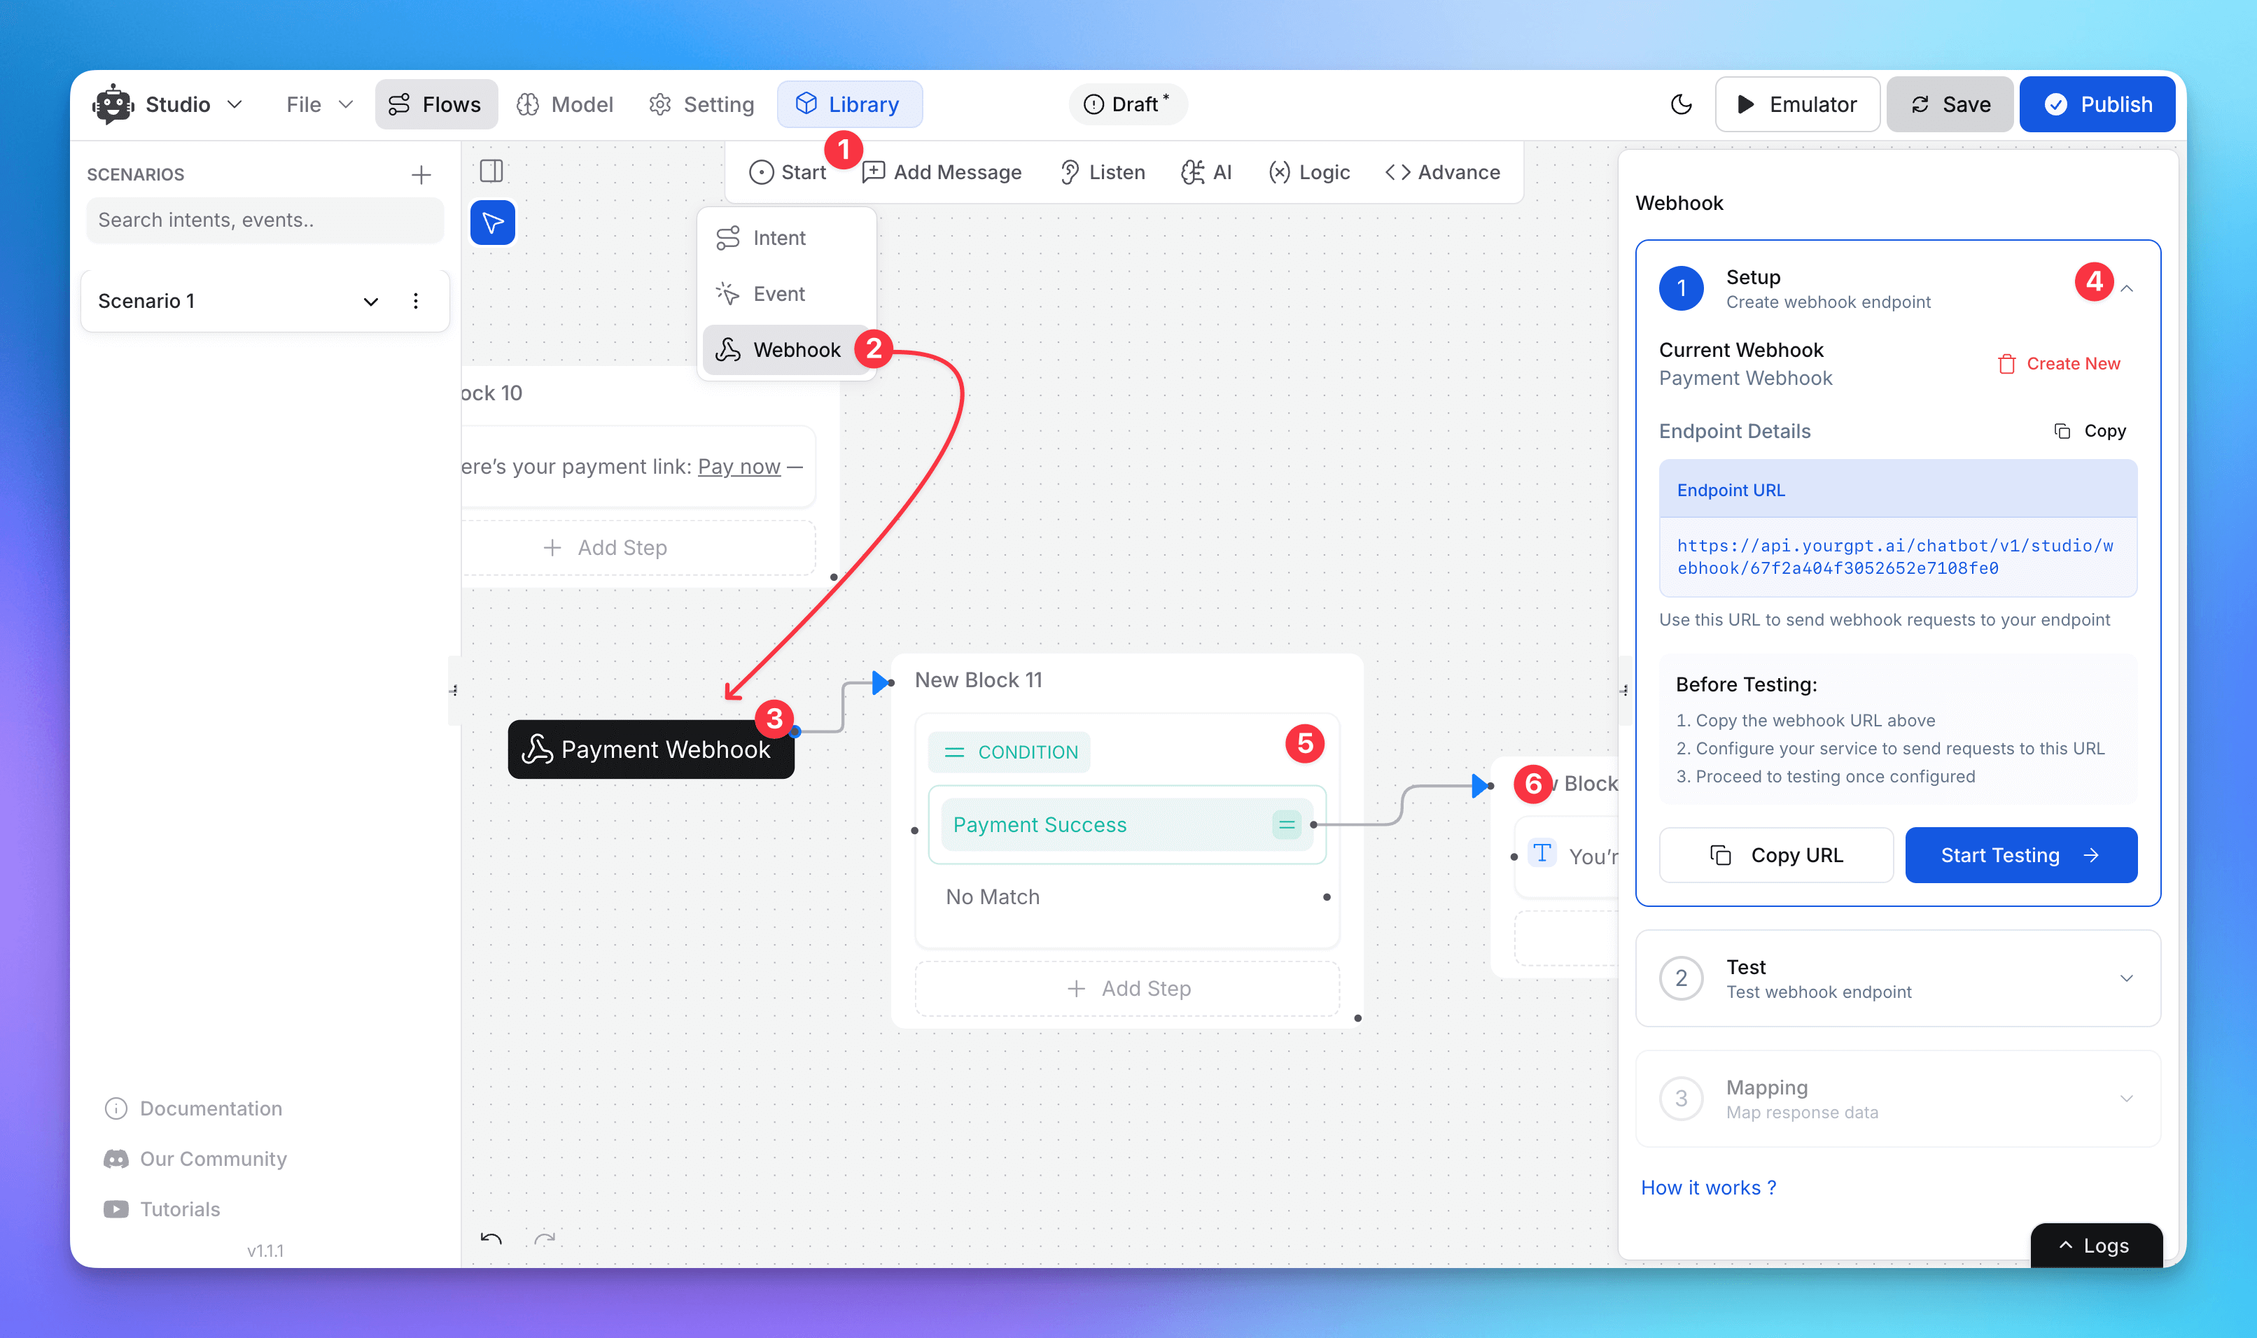
Task: Open the Scenario 1 three-dot menu
Action: click(416, 301)
